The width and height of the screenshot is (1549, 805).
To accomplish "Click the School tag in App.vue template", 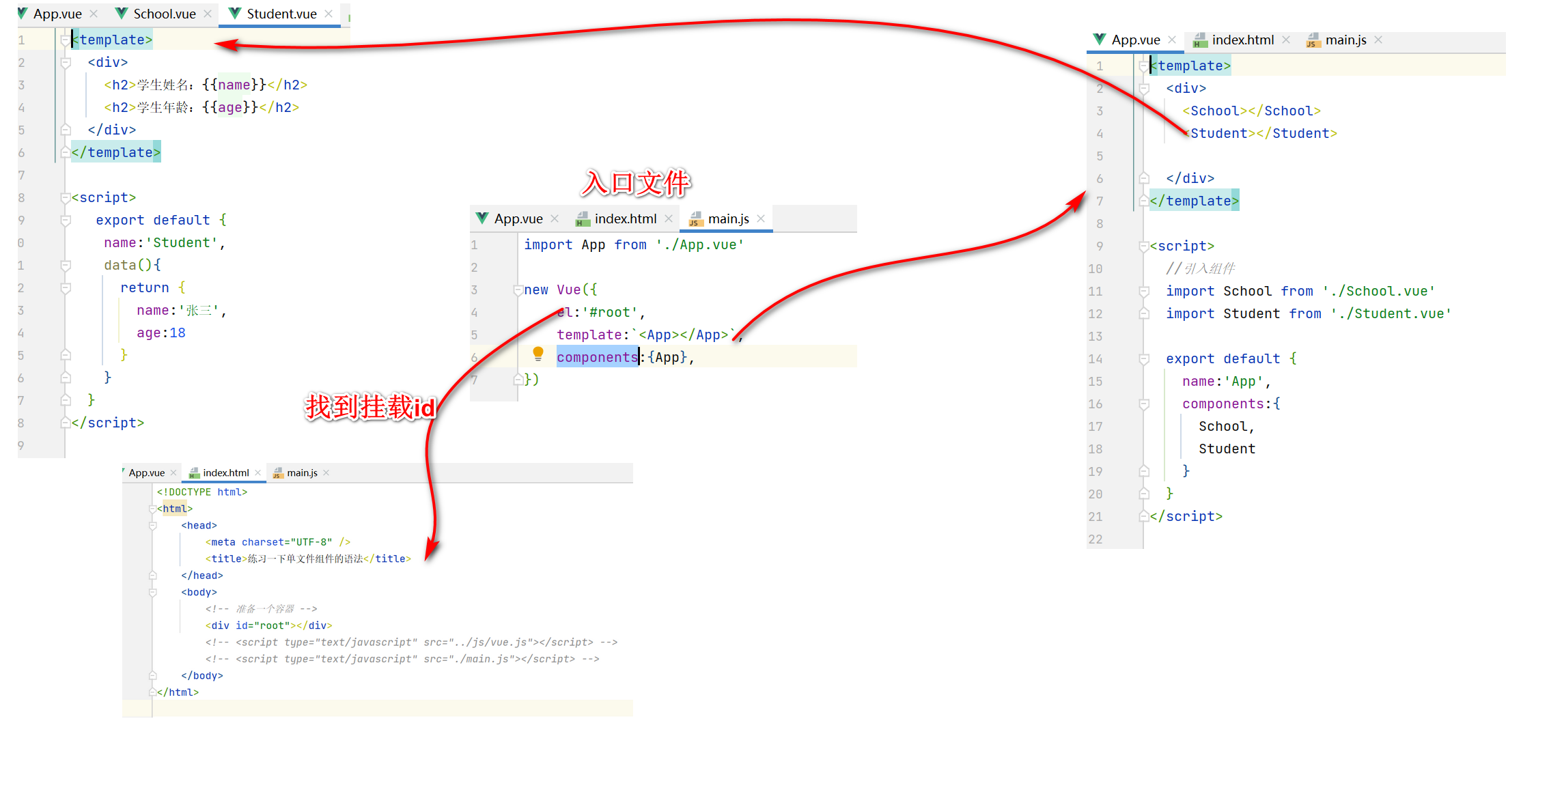I will click(1251, 111).
